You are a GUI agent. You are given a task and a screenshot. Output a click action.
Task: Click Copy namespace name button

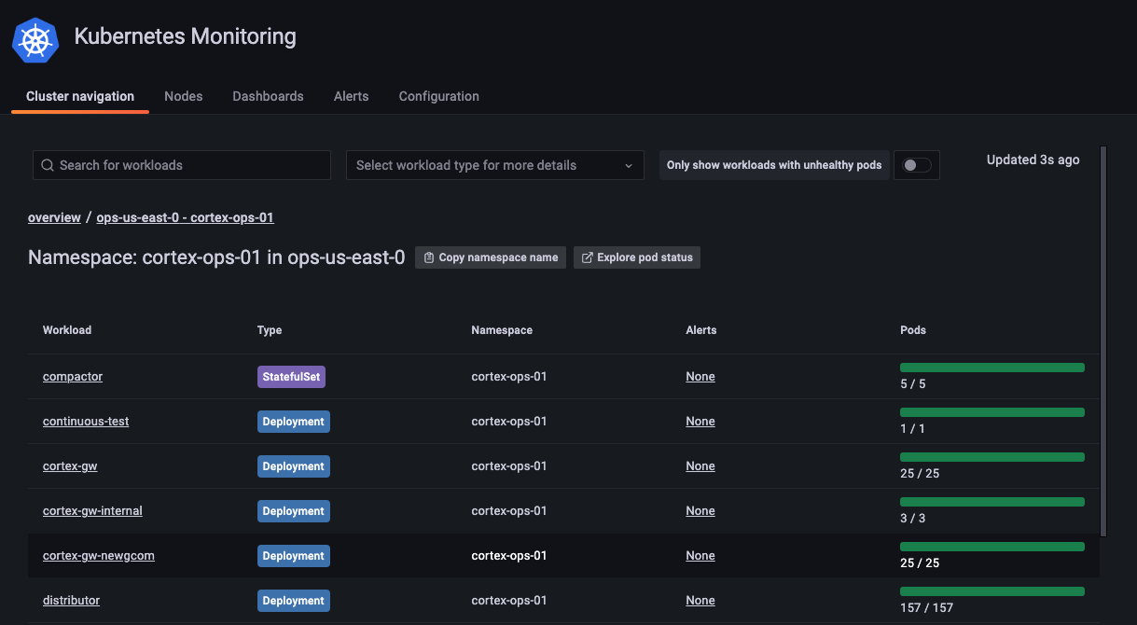point(491,257)
